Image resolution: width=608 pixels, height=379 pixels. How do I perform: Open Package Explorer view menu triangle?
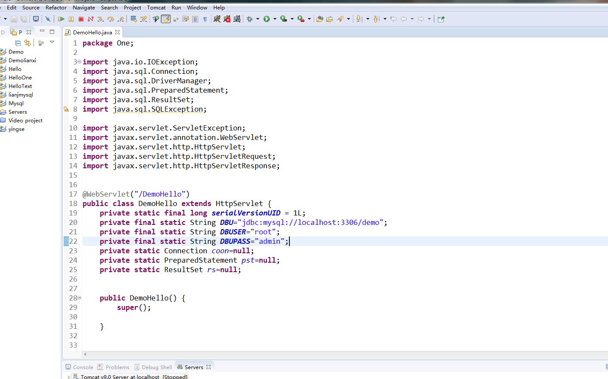(x=52, y=42)
